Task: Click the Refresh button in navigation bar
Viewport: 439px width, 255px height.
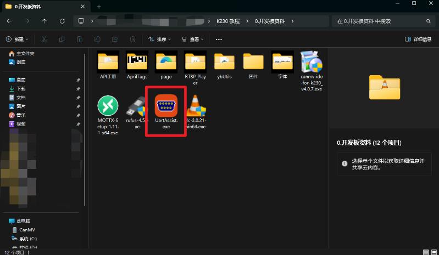Action: click(62, 21)
